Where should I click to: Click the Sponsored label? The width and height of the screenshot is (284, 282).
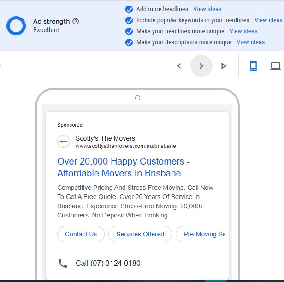[x=70, y=125]
